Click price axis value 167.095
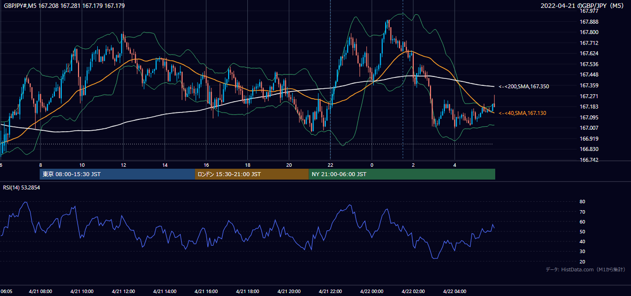 (x=589, y=117)
